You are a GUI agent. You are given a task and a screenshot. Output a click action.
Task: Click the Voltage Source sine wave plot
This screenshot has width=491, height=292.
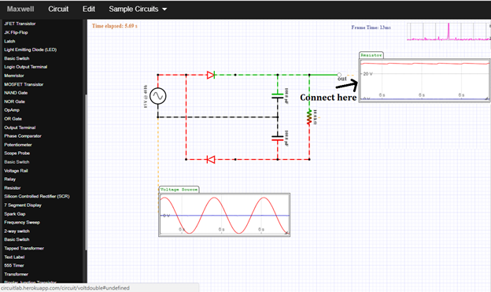[224, 215]
